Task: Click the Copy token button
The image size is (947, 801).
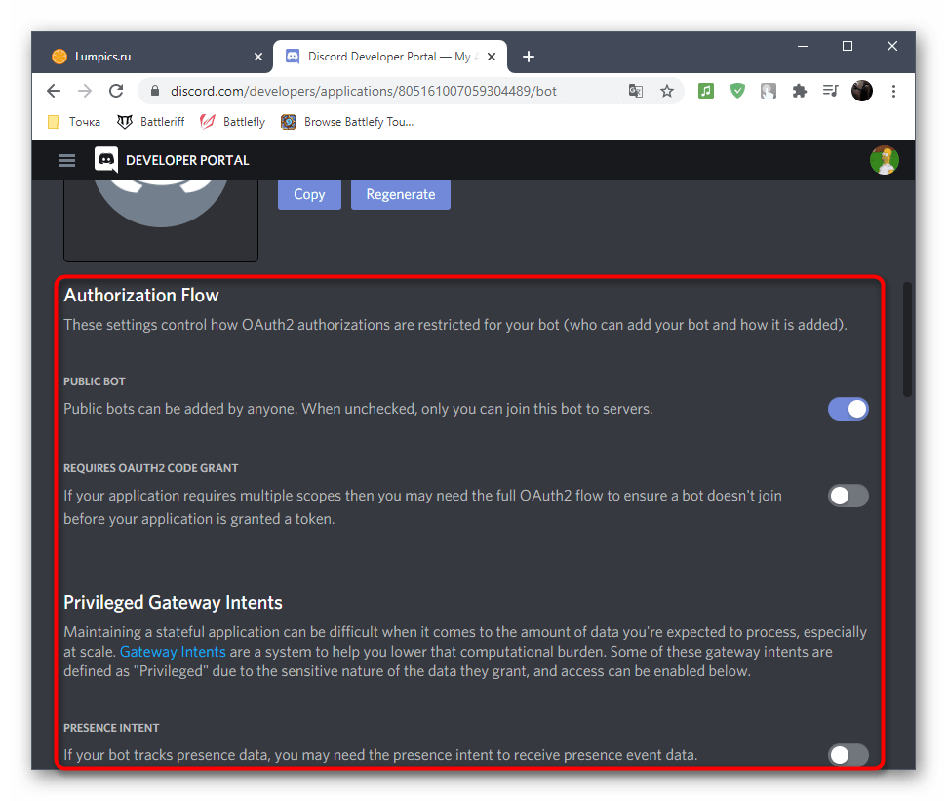Action: pyautogui.click(x=309, y=194)
